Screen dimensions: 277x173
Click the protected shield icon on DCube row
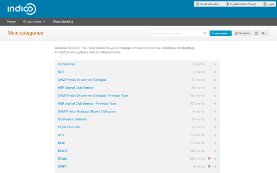[209, 158]
